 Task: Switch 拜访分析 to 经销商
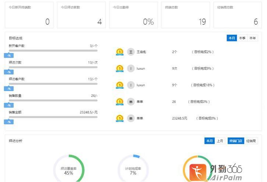point(252,141)
